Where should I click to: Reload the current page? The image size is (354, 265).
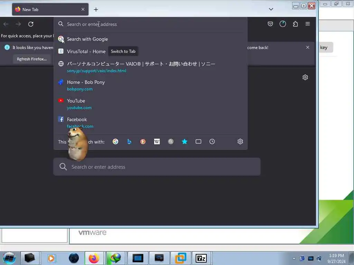click(x=31, y=24)
